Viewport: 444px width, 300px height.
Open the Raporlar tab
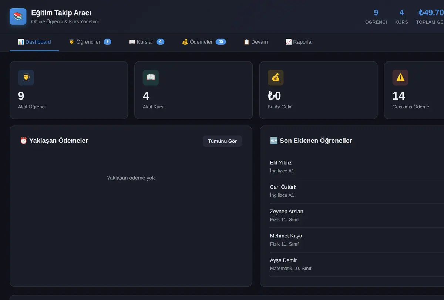coord(299,42)
